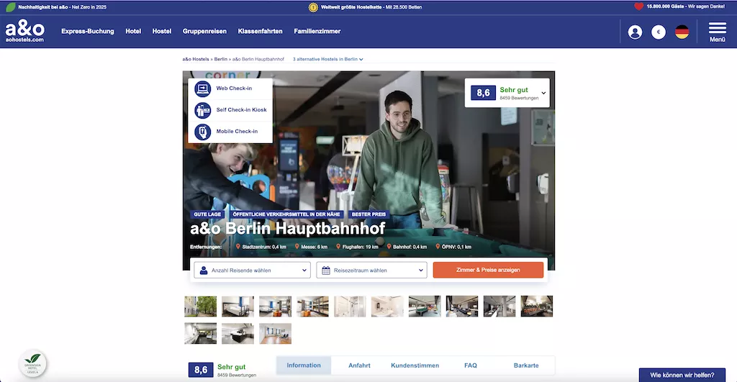Click Zimmer & Preise anzeigen button
Screen dimensions: 737x382
click(x=488, y=270)
